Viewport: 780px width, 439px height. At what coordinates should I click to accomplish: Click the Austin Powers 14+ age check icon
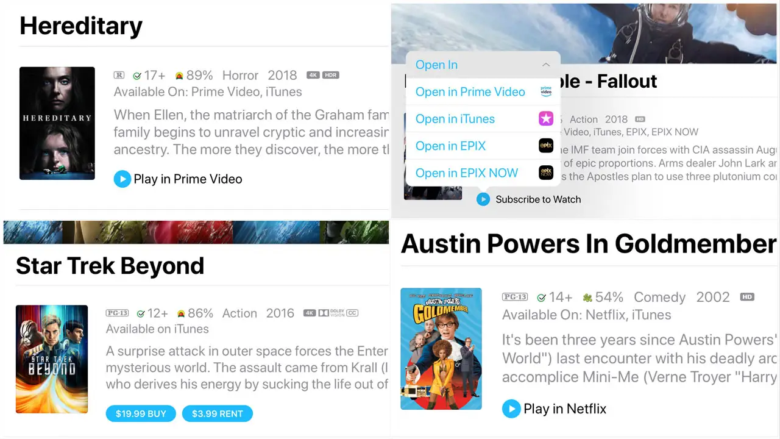click(541, 298)
